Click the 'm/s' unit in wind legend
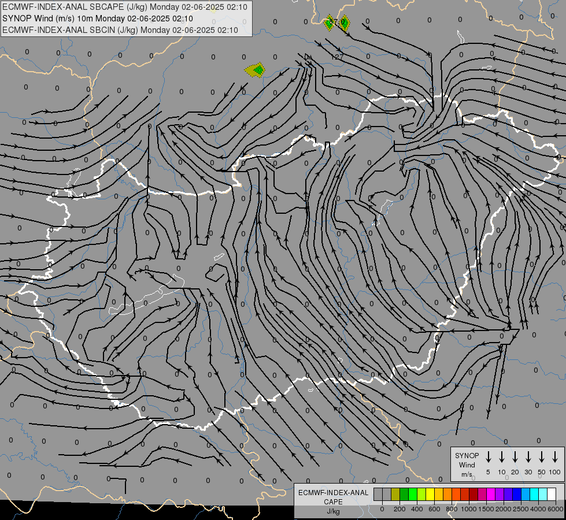 tap(467, 474)
